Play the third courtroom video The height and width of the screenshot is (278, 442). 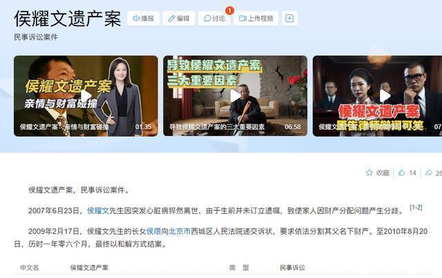click(x=385, y=96)
